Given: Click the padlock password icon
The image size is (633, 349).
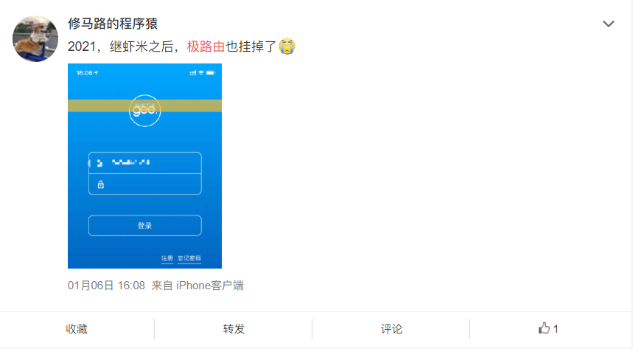Looking at the screenshot, I should pyautogui.click(x=100, y=184).
